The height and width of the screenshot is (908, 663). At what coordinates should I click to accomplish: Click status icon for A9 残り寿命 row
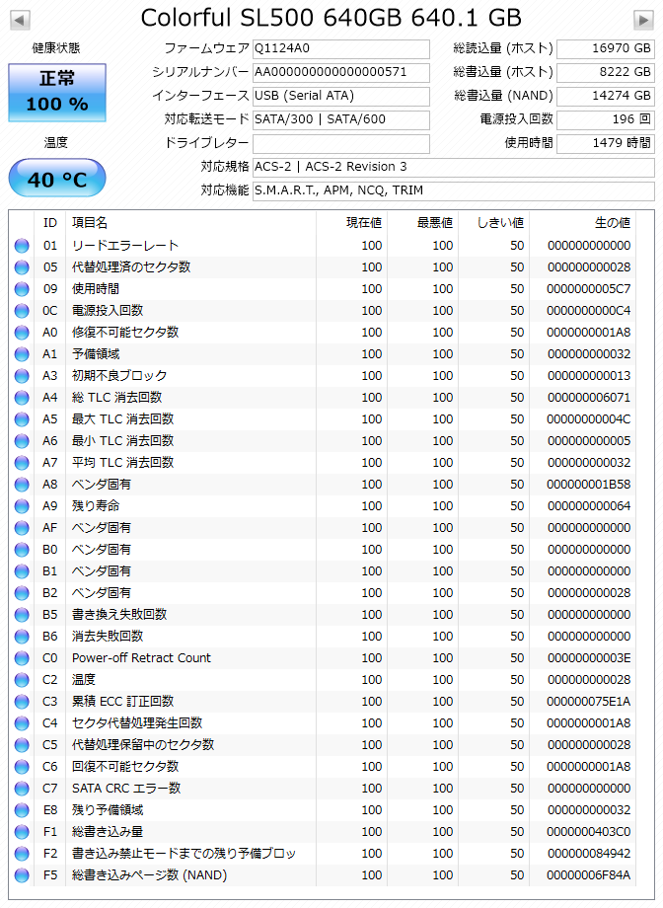pyautogui.click(x=22, y=506)
